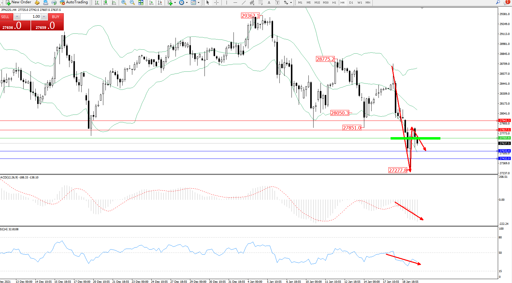512x283 pixels.
Task: Open the search magnifier icon
Action: pyautogui.click(x=498, y=2)
